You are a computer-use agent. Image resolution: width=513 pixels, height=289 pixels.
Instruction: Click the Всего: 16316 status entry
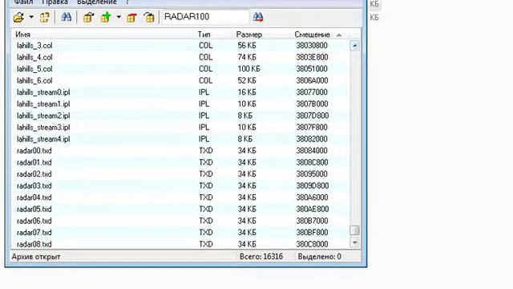[x=261, y=257]
